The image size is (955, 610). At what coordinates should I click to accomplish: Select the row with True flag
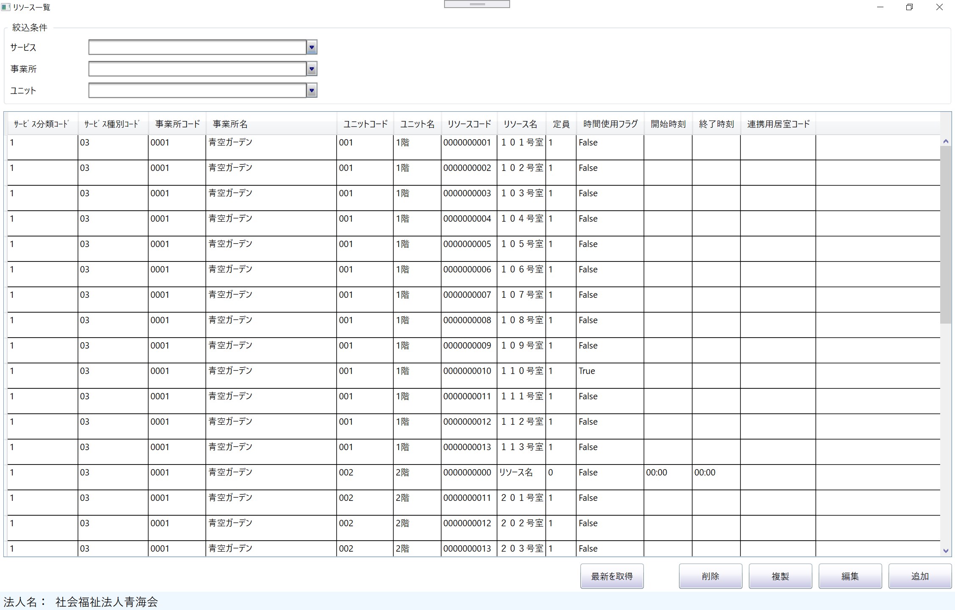(x=587, y=371)
